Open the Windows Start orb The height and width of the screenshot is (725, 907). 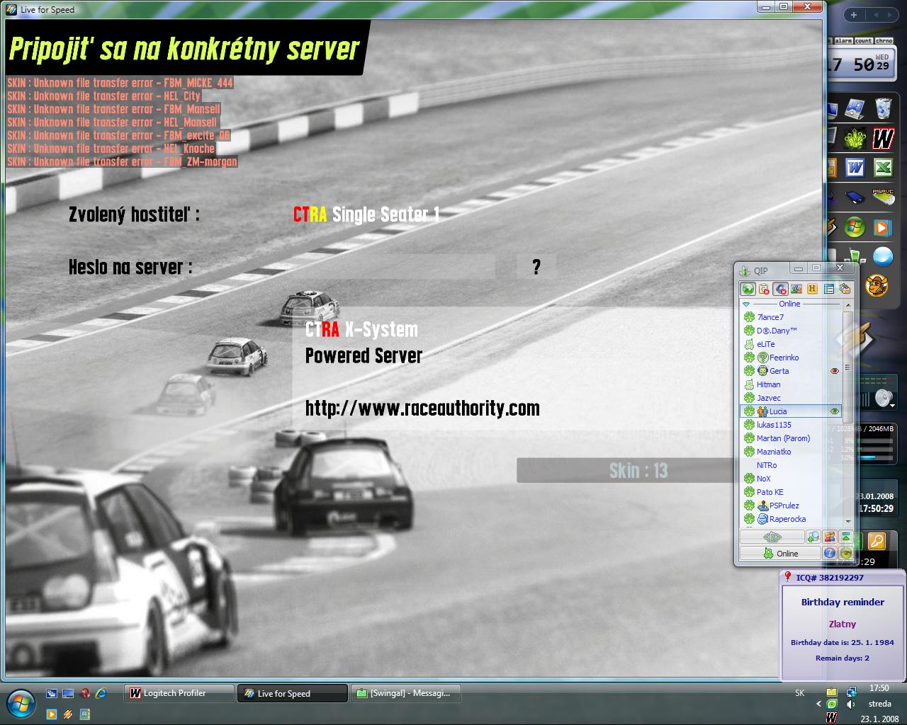21,702
